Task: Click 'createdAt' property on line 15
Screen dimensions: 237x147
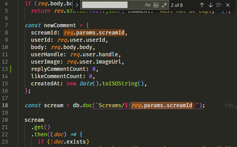Action: pos(45,83)
